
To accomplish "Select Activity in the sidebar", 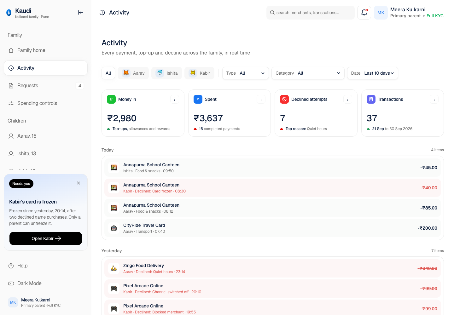I will [x=46, y=68].
